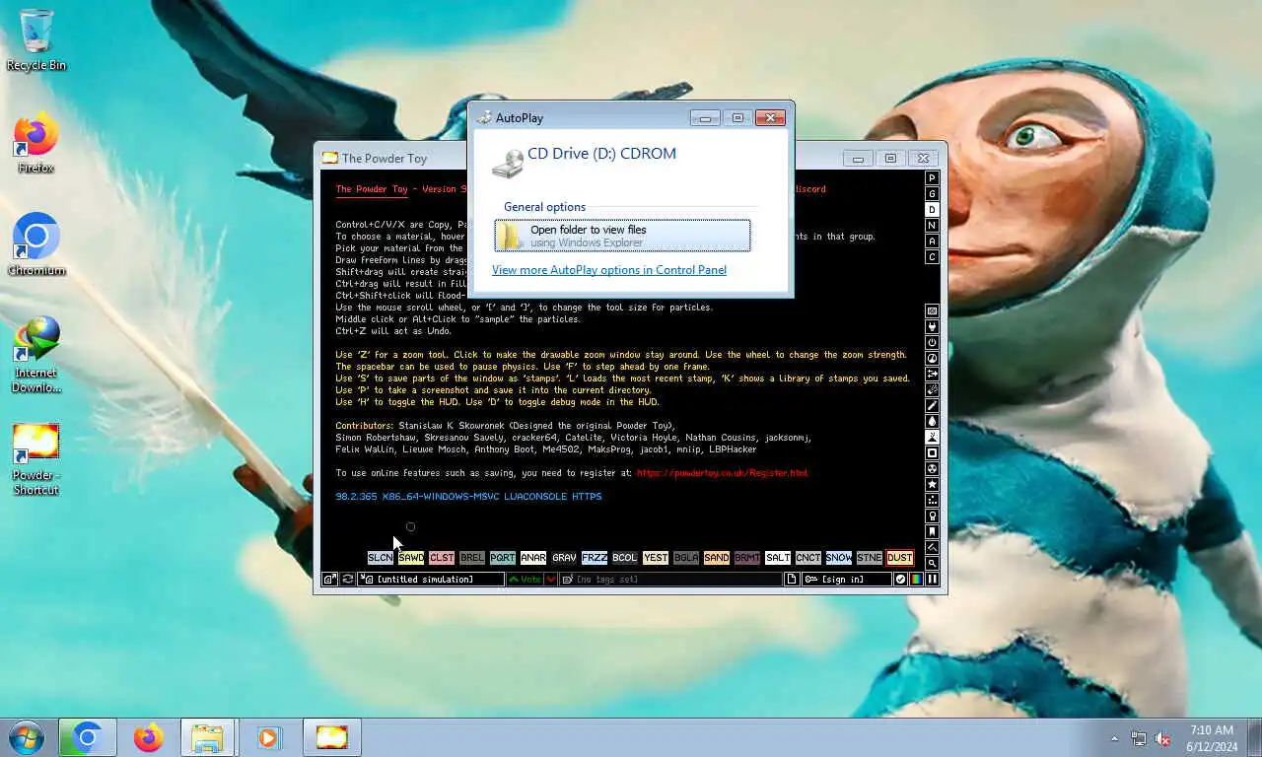Open the Decoration tools brush icon
This screenshot has height=757, width=1262.
[932, 547]
